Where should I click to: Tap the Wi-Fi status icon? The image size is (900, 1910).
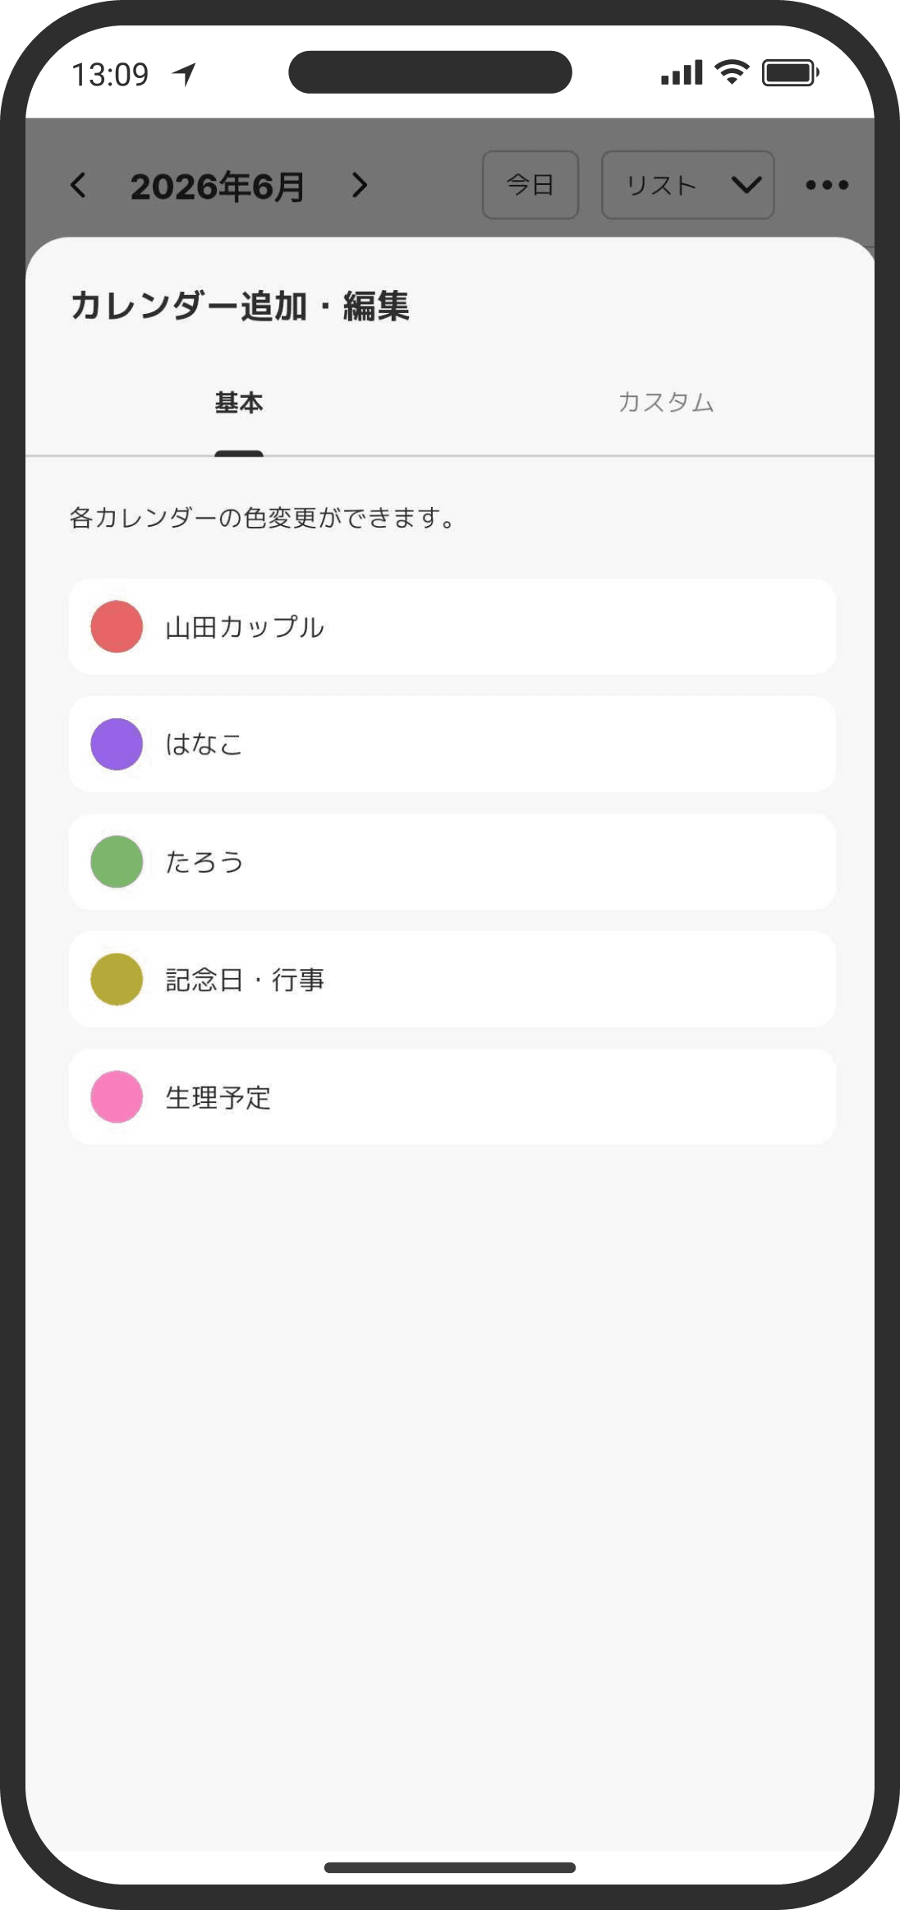pos(732,72)
